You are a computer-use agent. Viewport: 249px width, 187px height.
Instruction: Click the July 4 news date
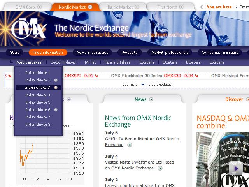click(111, 157)
